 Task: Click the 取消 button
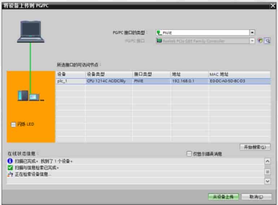click(x=256, y=197)
